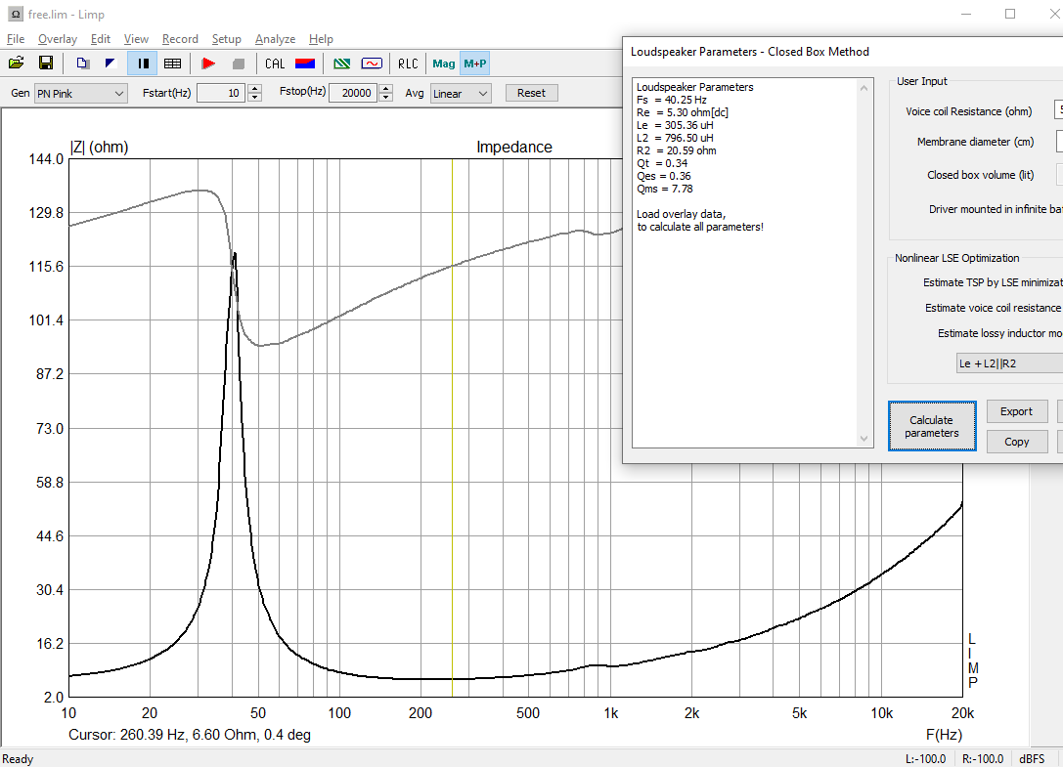This screenshot has width=1063, height=767.
Task: Open the Overlay menu
Action: pos(58,39)
